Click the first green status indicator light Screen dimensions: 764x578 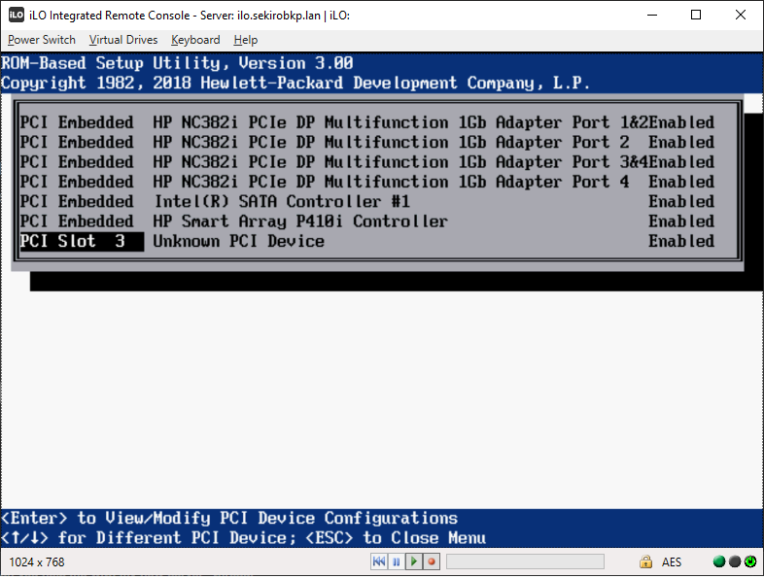[x=718, y=561]
